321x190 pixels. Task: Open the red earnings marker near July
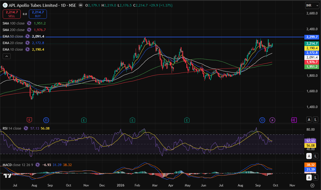29,120
